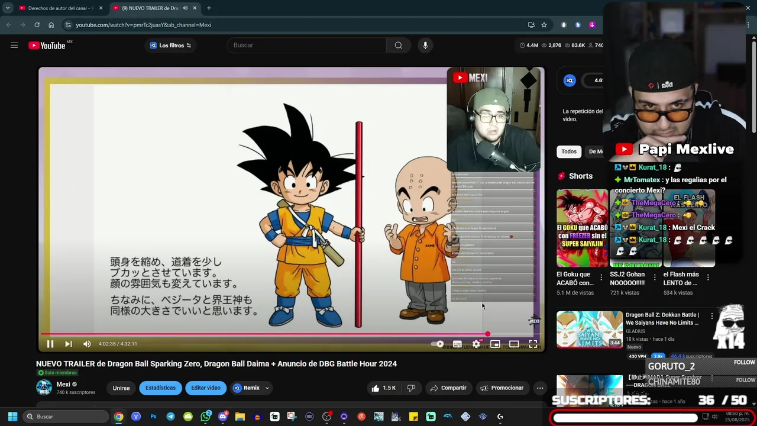757x426 pixels.
Task: Open Logitech G HUB from the taskbar
Action: coord(500,417)
